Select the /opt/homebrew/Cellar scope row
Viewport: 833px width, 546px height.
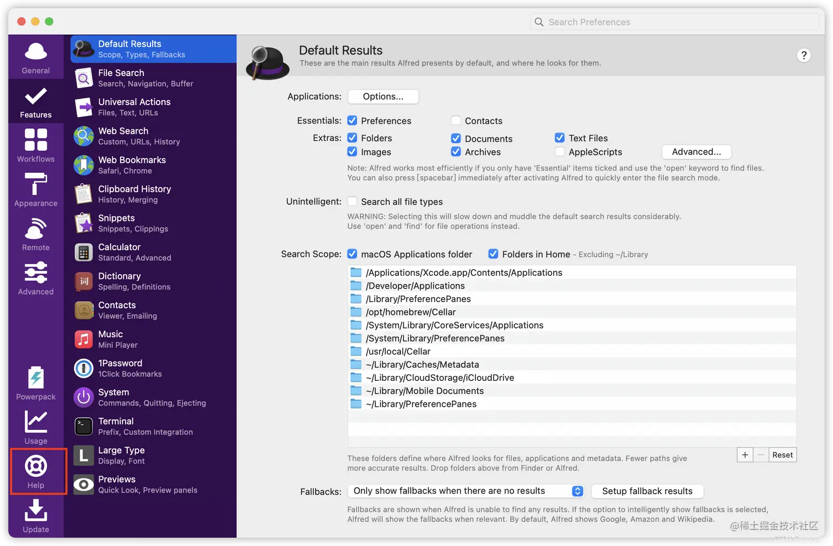tap(572, 312)
